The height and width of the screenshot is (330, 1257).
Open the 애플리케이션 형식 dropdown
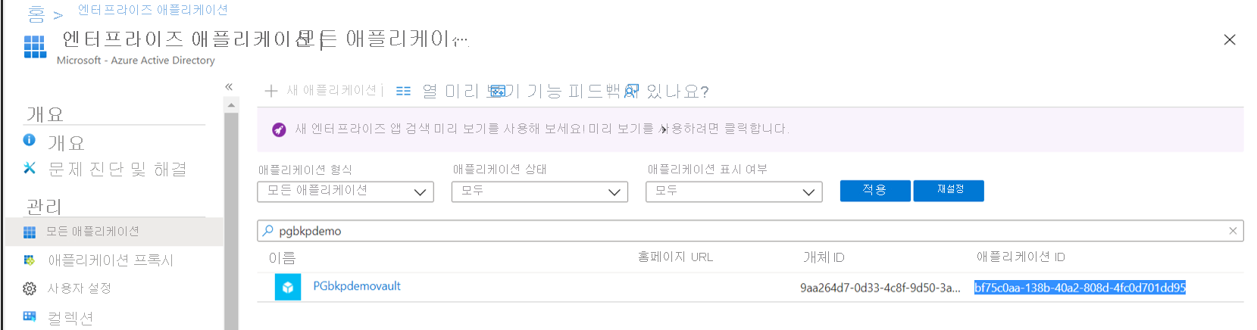point(346,191)
